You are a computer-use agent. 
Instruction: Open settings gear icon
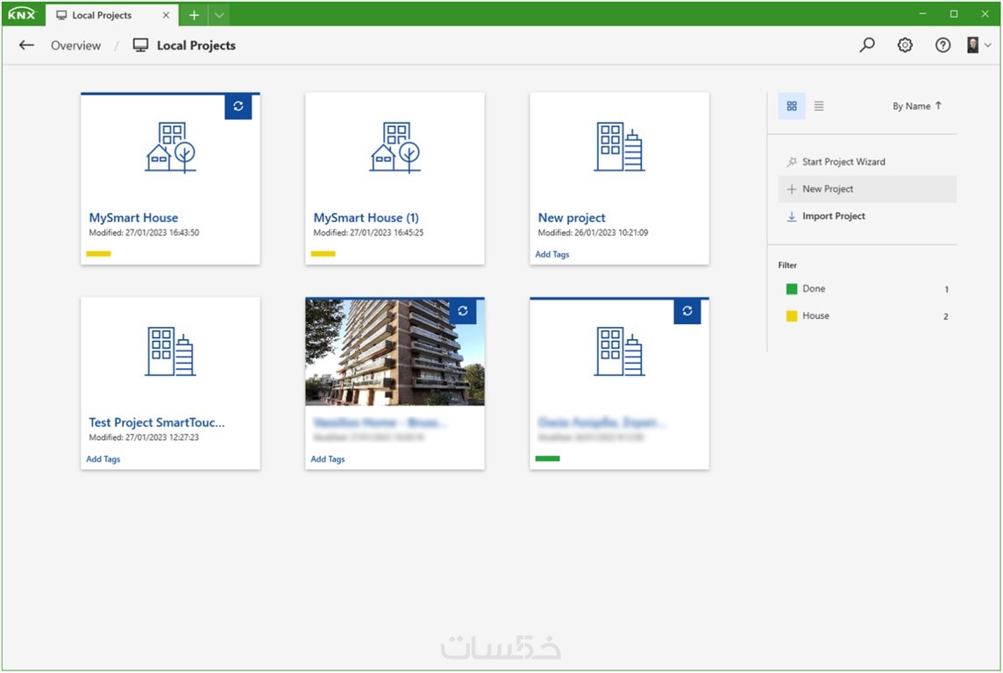[905, 46]
